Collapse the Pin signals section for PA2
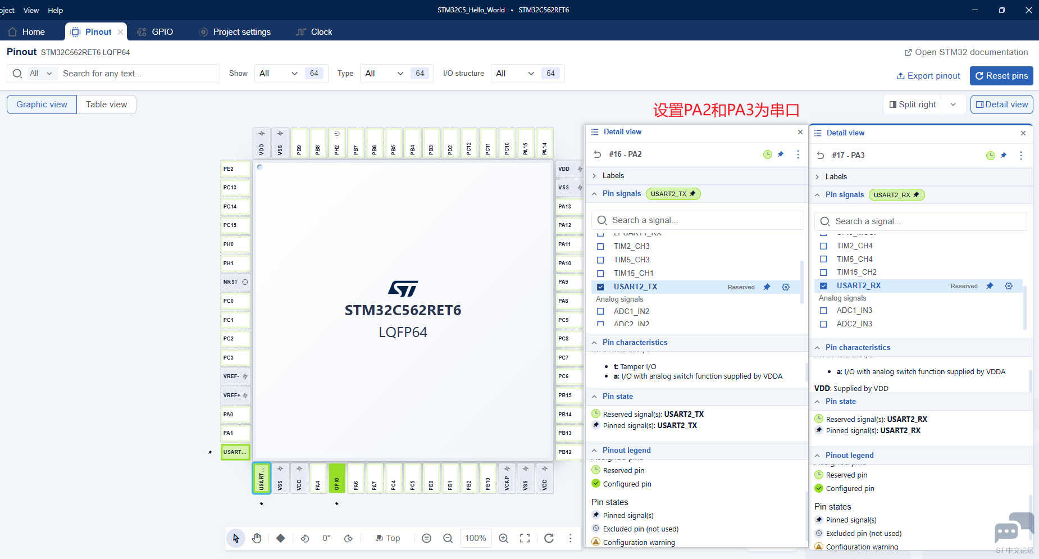This screenshot has height=559, width=1039. tap(594, 194)
